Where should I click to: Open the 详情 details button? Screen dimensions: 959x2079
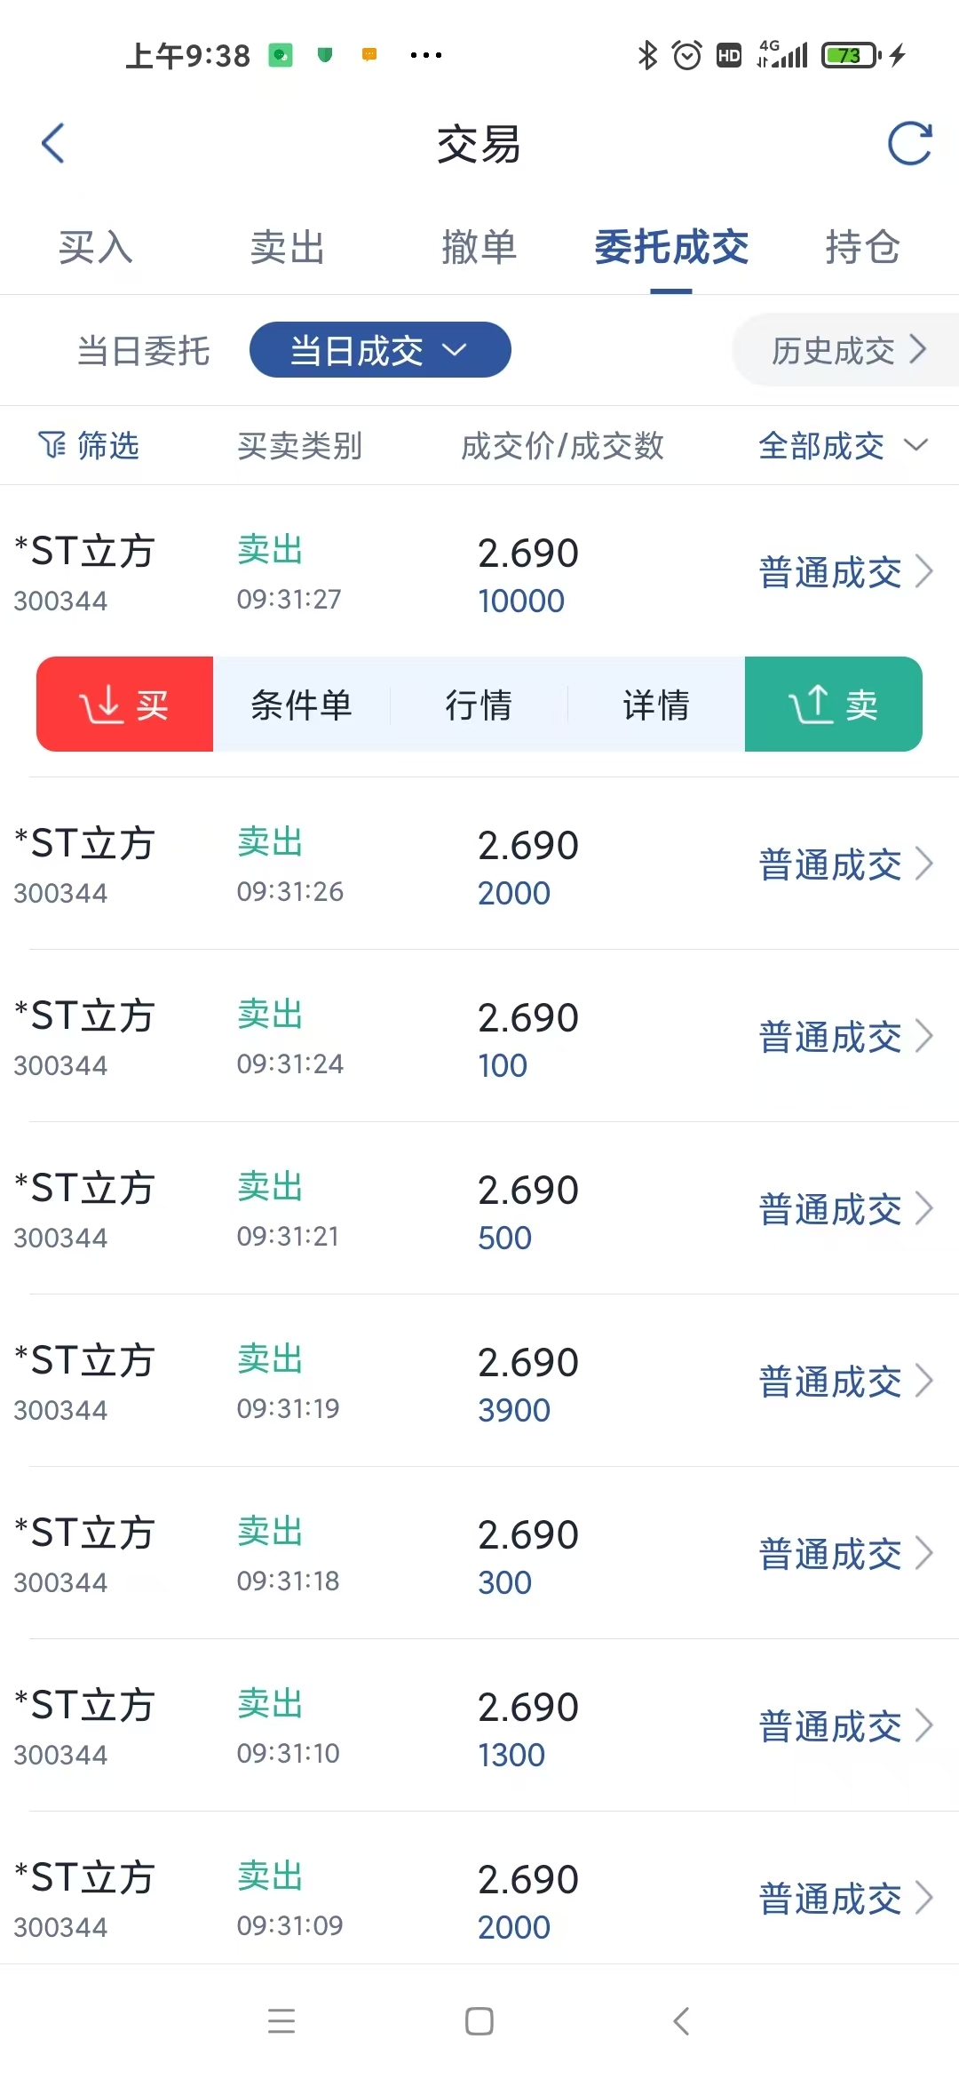tap(655, 705)
